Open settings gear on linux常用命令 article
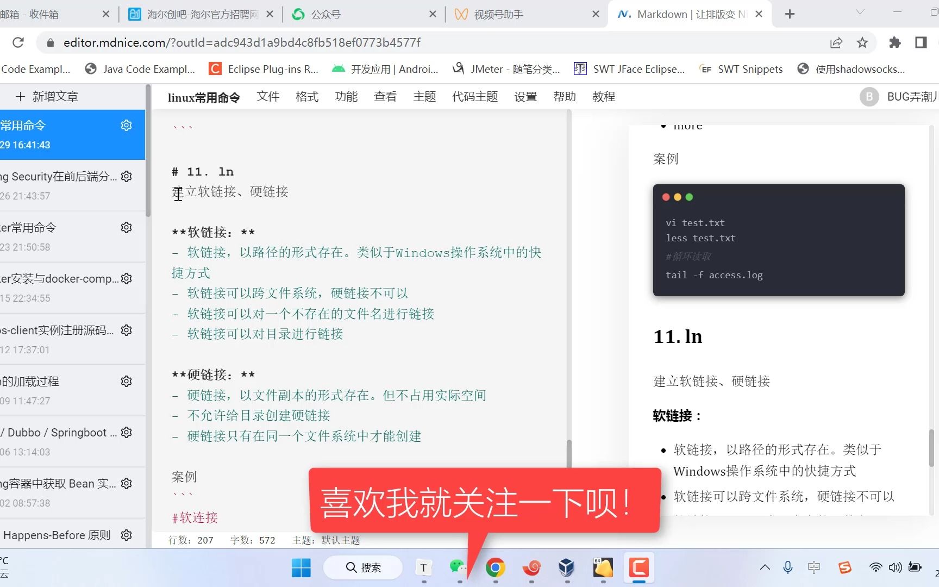The width and height of the screenshot is (939, 587). pos(126,125)
